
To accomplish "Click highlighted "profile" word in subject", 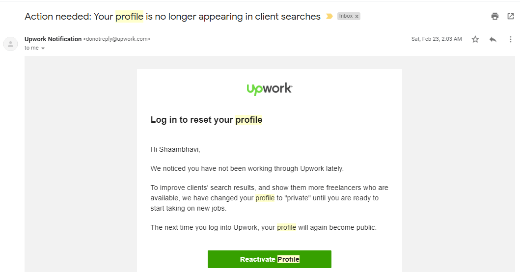I will 129,16.
